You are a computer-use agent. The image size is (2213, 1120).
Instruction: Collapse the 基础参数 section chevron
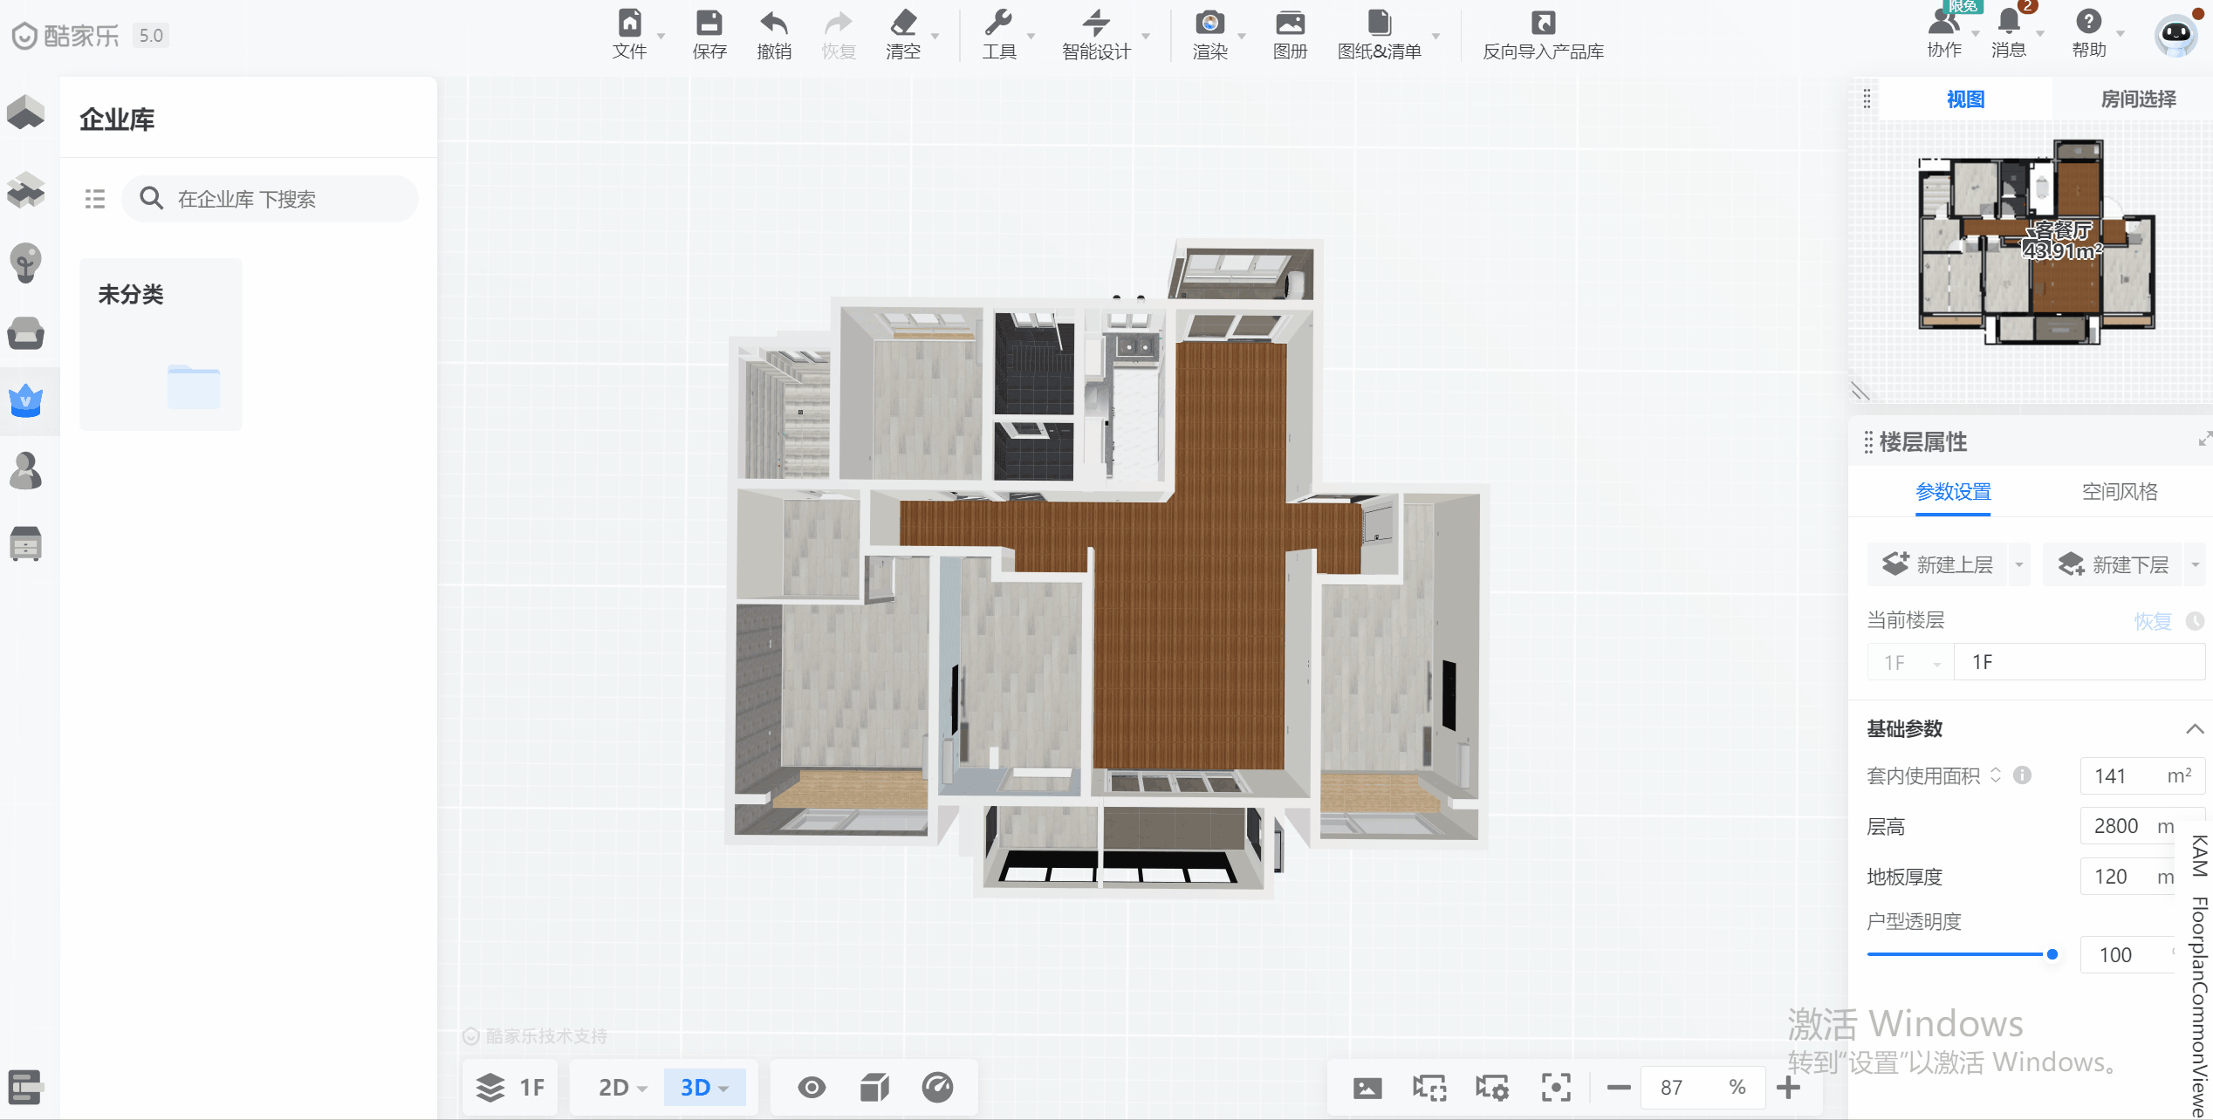tap(2195, 729)
